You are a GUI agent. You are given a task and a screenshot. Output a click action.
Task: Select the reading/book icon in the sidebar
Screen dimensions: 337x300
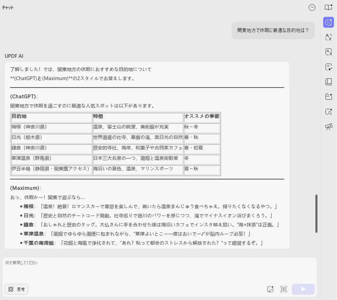[329, 81]
